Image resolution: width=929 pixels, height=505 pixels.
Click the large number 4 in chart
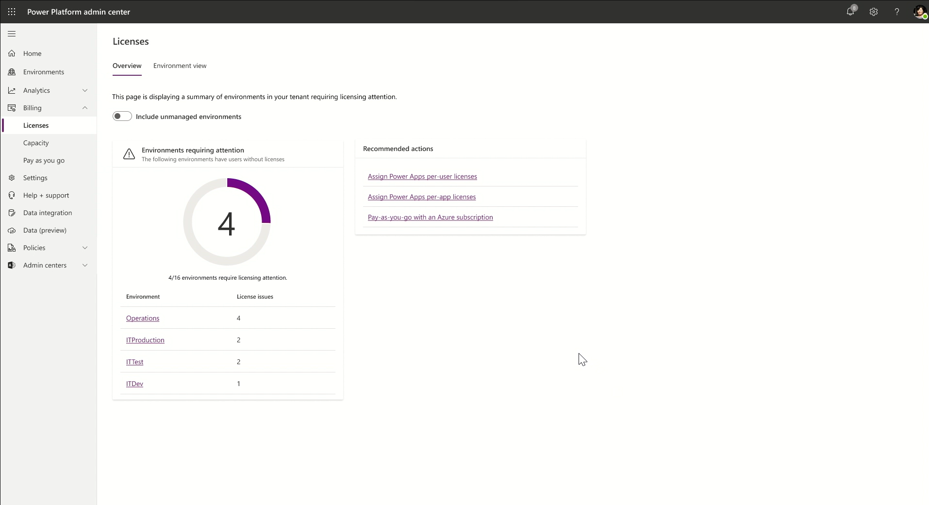tap(226, 224)
